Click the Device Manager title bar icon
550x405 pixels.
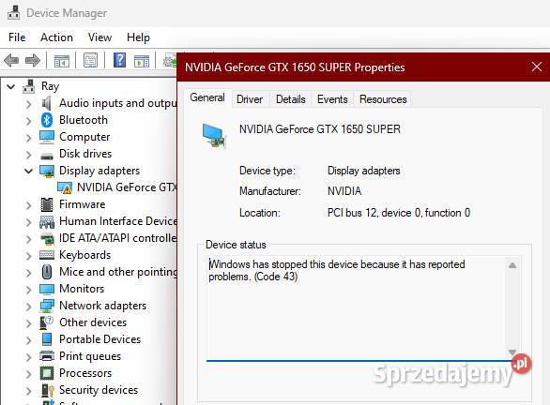pyautogui.click(x=14, y=13)
